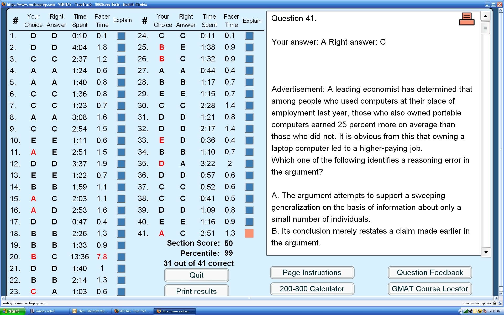Screen dimensions: 504x315
Task: Open explanation for question 40
Action: click(x=249, y=222)
